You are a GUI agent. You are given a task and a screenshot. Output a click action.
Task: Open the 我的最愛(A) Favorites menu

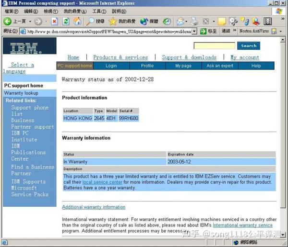(75, 11)
